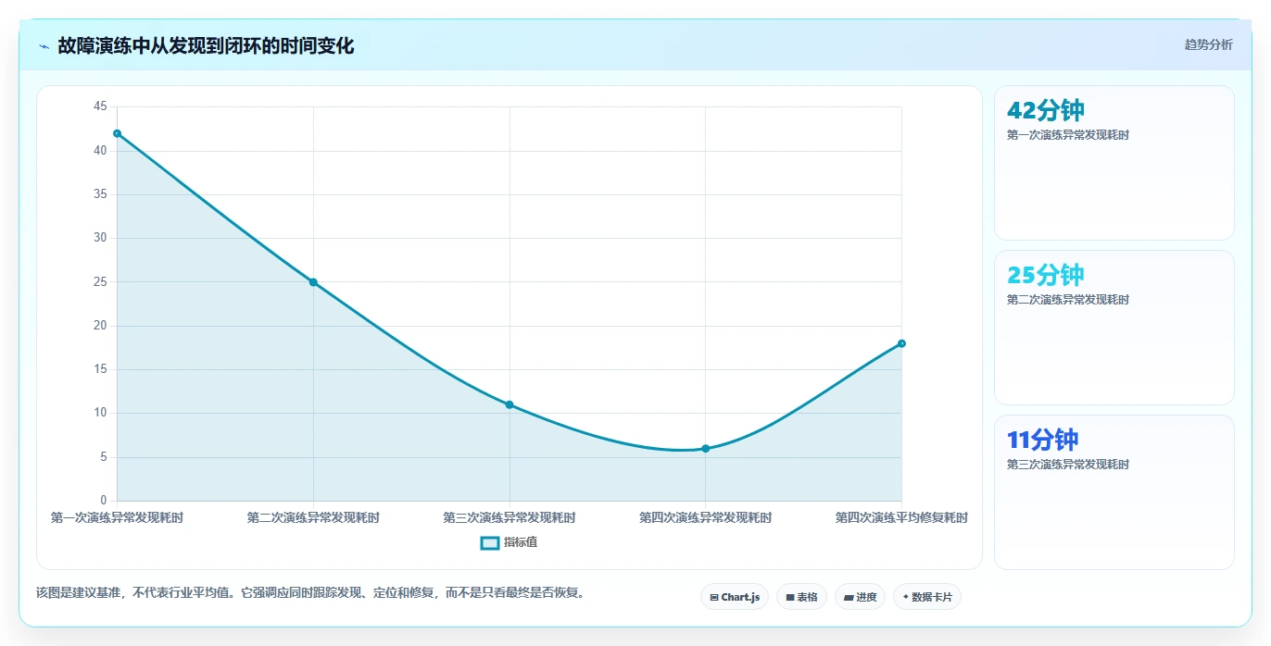Screen dimensions: 1271x646
Task: Click the data point at value 42
Action: [117, 133]
